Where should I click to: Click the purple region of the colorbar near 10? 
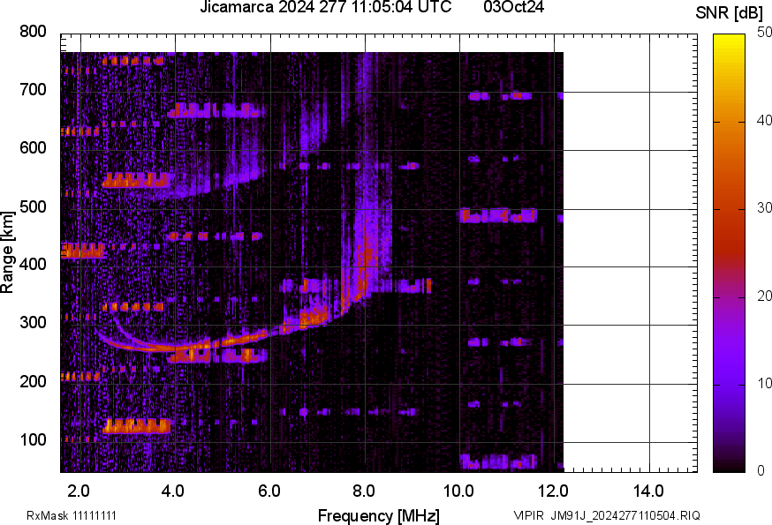click(729, 384)
